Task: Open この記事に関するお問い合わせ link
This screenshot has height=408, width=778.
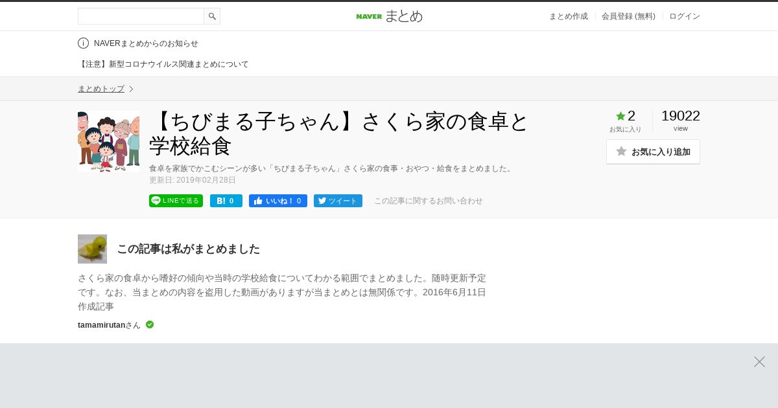Action: [x=429, y=201]
